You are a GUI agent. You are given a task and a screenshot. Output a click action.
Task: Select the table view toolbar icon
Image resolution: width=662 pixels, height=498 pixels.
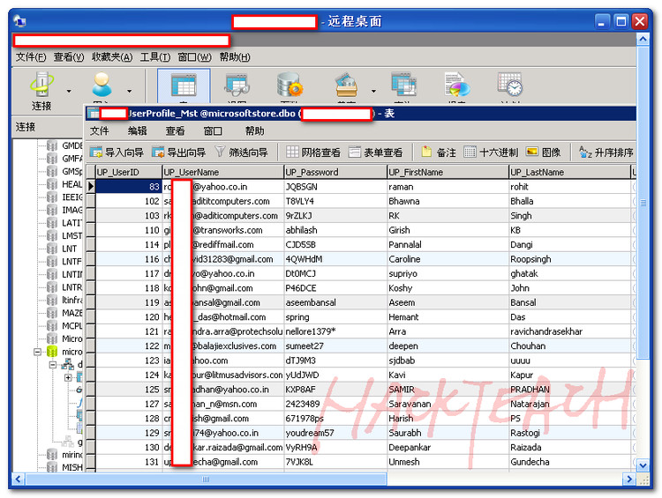[x=184, y=86]
